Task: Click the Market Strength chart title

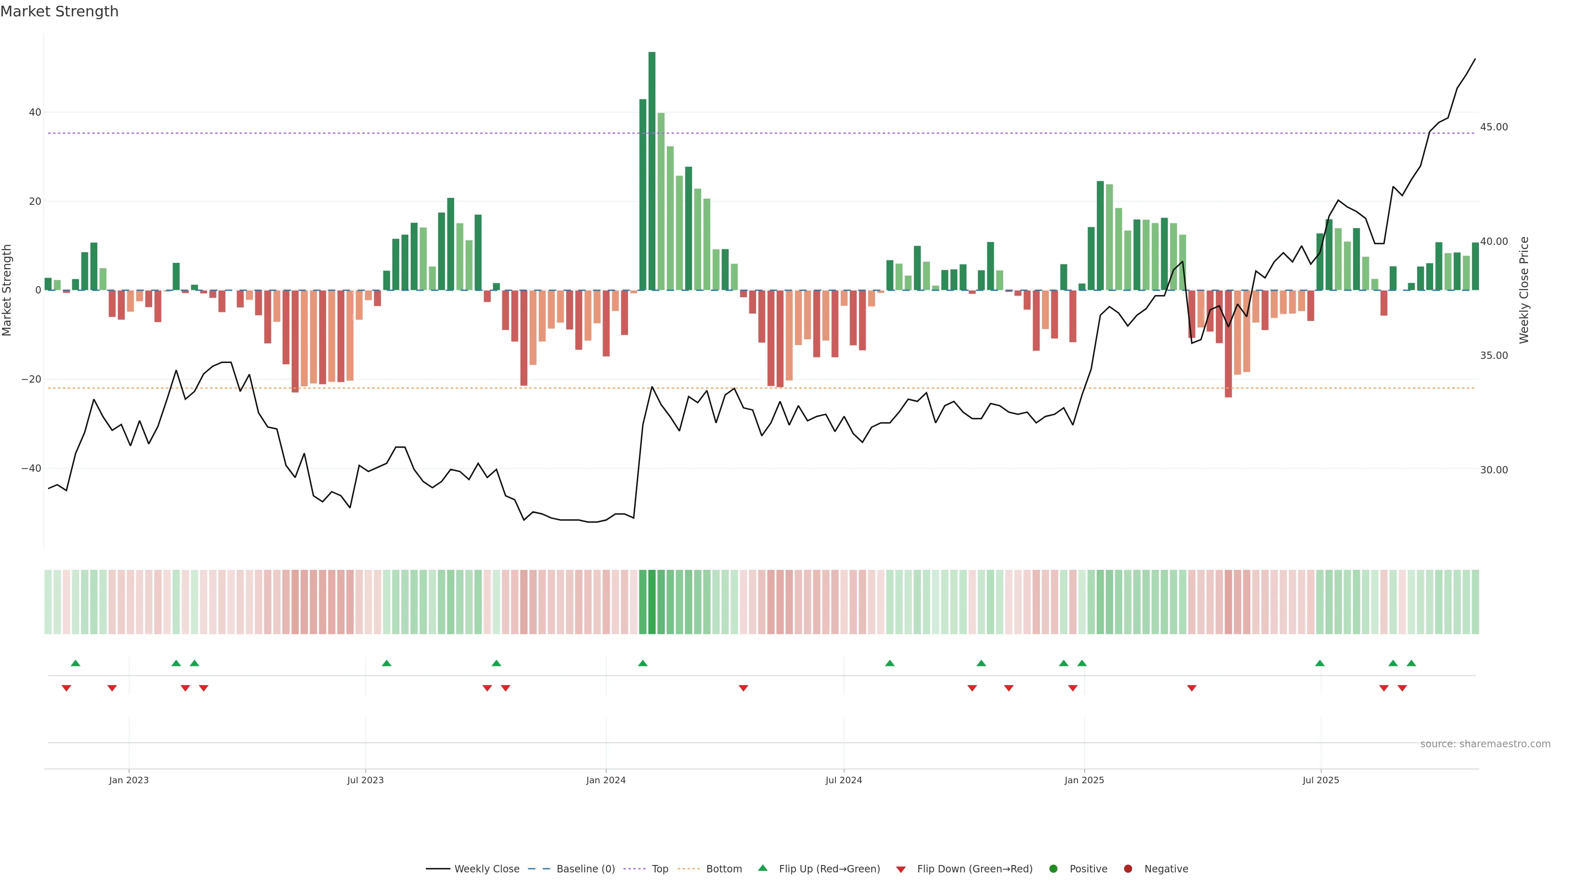Action: pos(59,11)
